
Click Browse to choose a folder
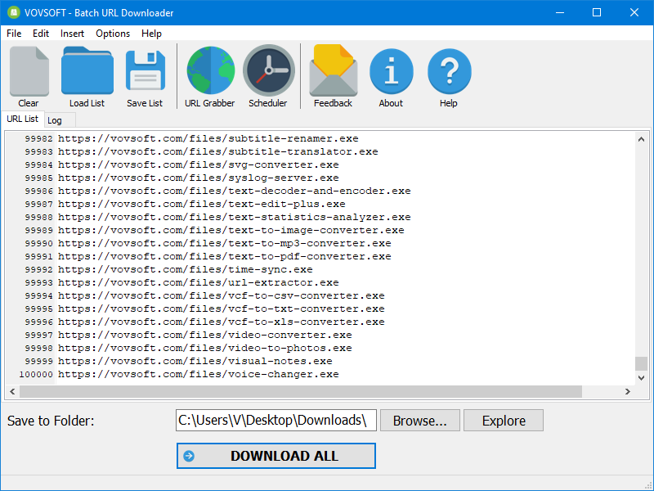pos(419,420)
